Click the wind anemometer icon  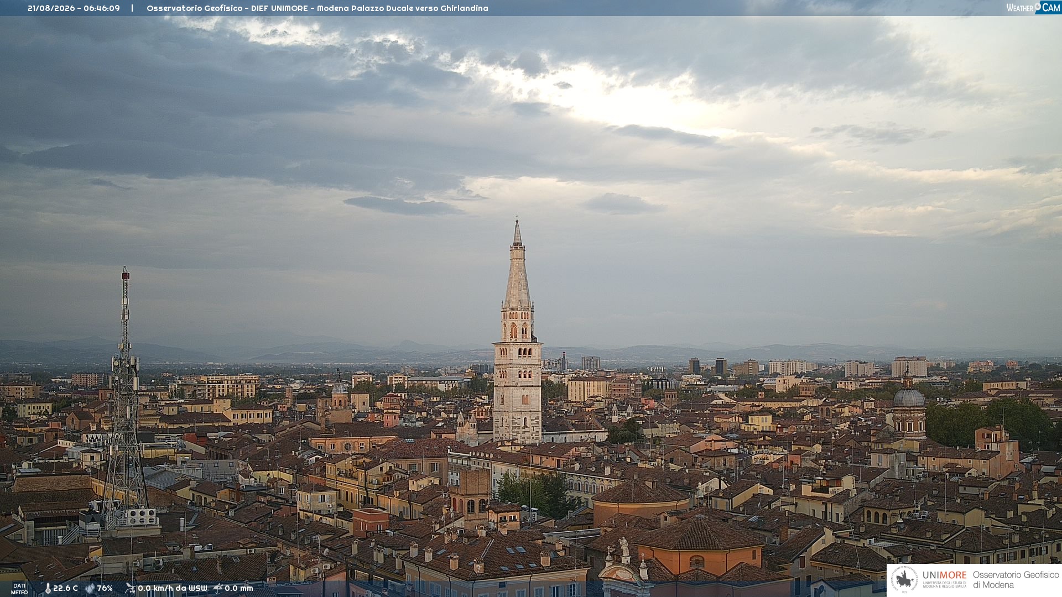130,589
